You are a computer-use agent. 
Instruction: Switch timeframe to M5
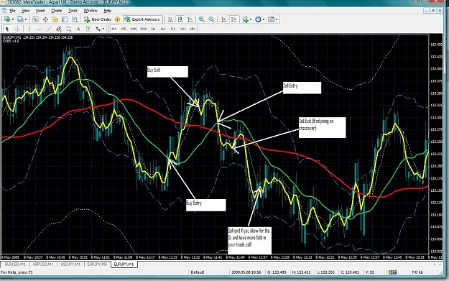tap(124, 29)
